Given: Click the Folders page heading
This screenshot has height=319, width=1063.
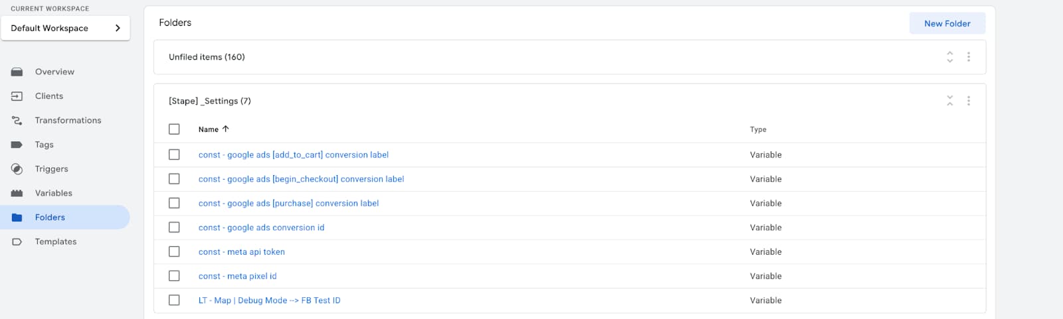Looking at the screenshot, I should (x=175, y=23).
